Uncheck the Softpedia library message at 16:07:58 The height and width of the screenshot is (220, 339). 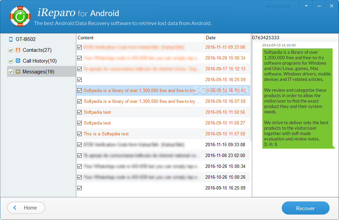80,101
